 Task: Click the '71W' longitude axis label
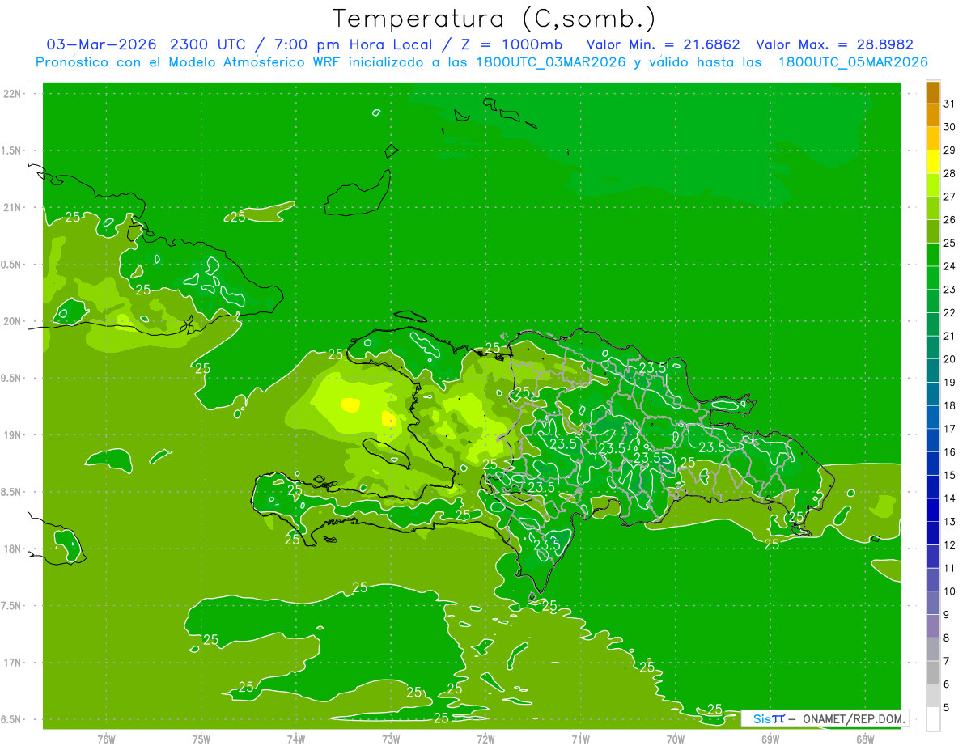580,739
